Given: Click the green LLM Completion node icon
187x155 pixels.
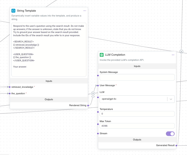Looking at the screenshot, I should (102, 55).
